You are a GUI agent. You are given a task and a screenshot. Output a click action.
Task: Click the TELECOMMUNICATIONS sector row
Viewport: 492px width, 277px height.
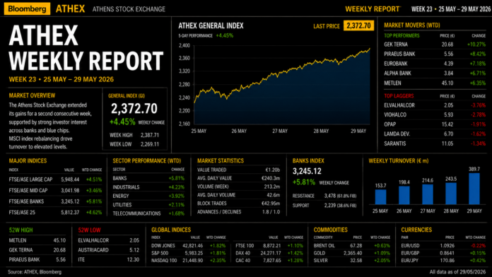148,213
